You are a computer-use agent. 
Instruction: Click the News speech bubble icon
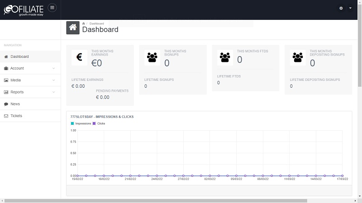6,104
